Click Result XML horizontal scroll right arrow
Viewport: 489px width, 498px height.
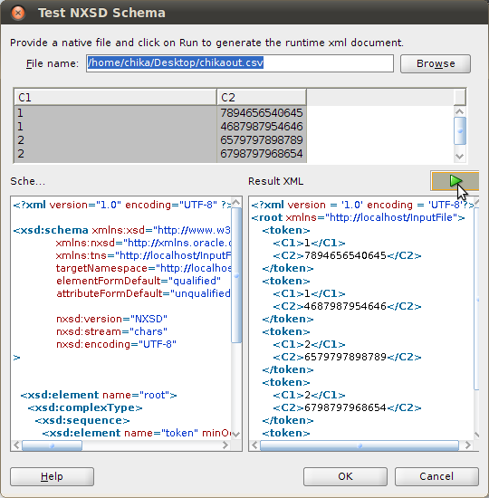coord(467,445)
